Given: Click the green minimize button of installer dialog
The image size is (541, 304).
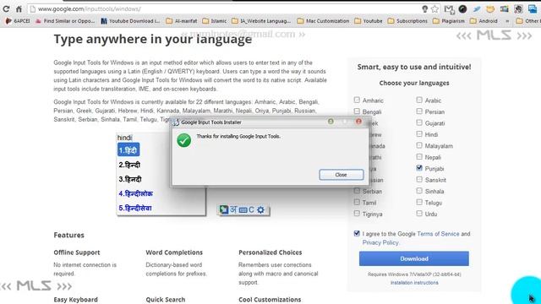Looking at the screenshot, I should (331, 122).
